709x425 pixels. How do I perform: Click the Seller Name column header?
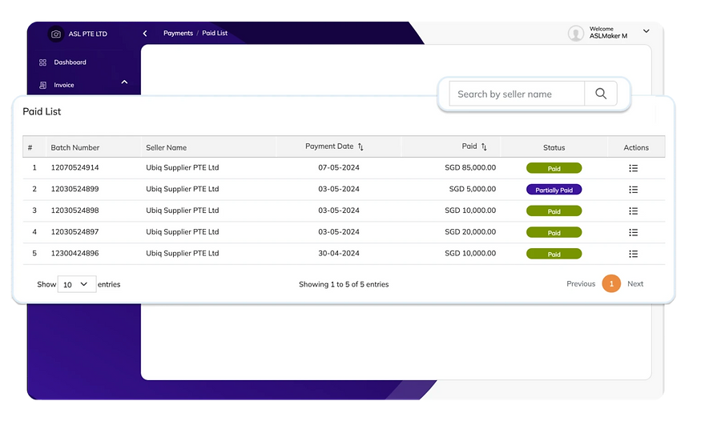(x=166, y=148)
